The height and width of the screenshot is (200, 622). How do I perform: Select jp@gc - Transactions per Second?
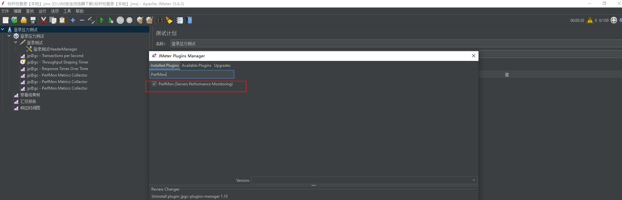pos(55,56)
